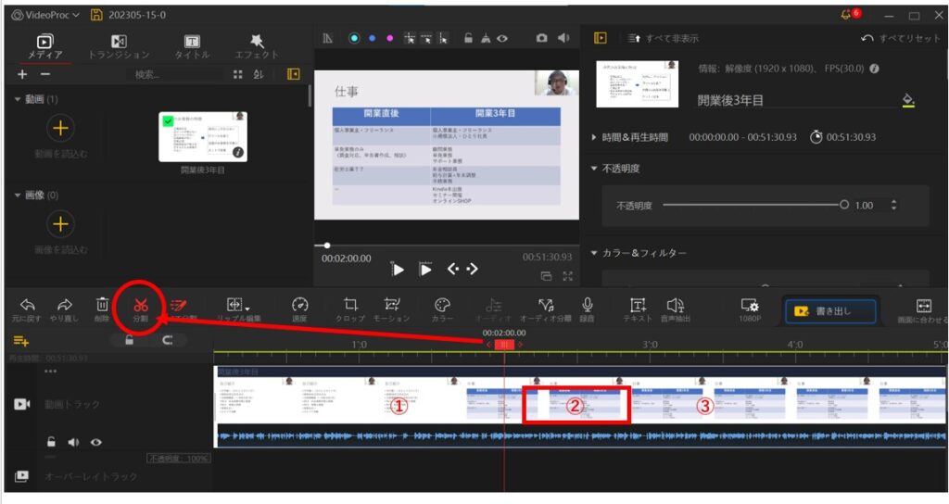Viewport: 949px width, 504px height.
Task: Click the opacity value stepper arrows
Action: 894,205
